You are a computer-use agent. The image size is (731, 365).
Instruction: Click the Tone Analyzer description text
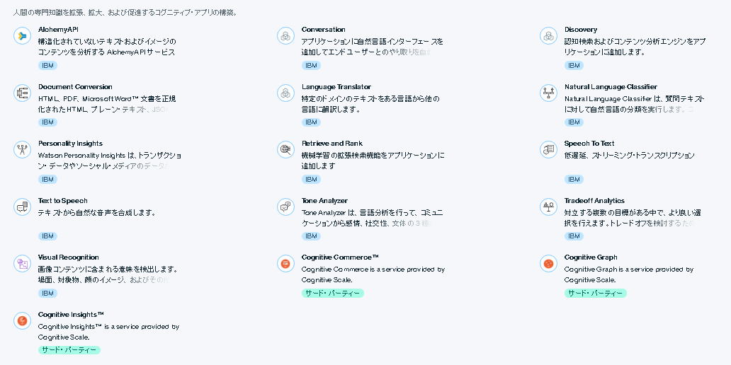(372, 218)
